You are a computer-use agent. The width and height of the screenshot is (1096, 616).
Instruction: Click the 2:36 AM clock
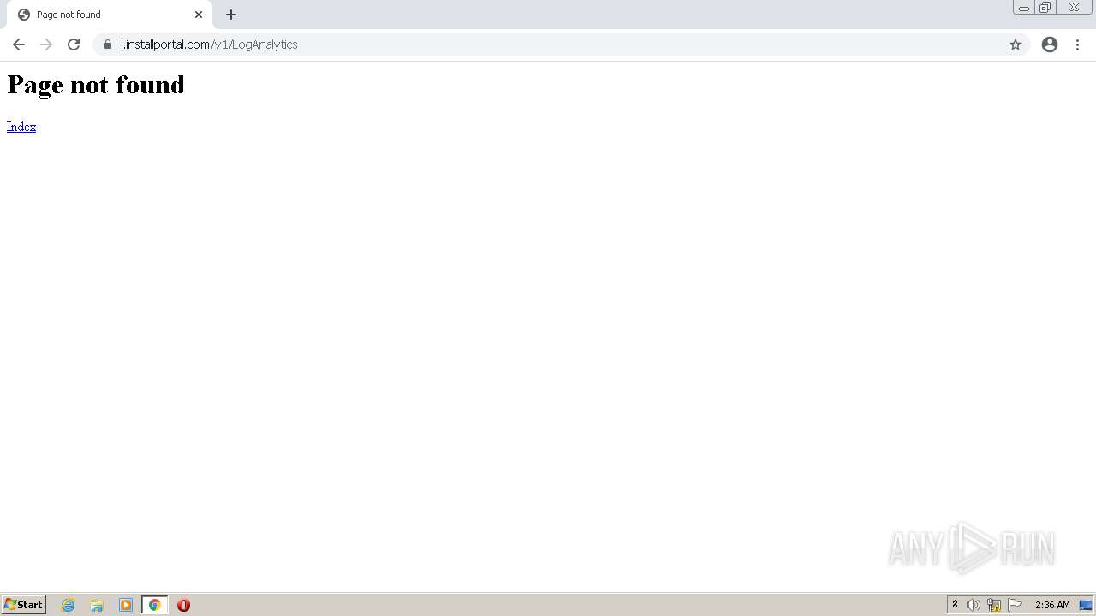(1052, 605)
